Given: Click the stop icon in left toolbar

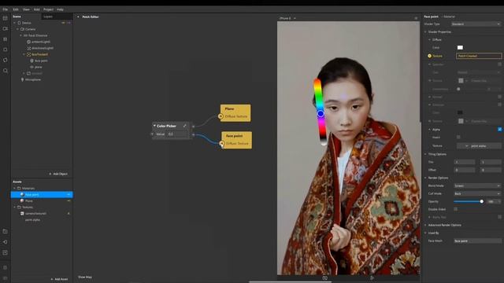Looking at the screenshot, I should (6, 50).
